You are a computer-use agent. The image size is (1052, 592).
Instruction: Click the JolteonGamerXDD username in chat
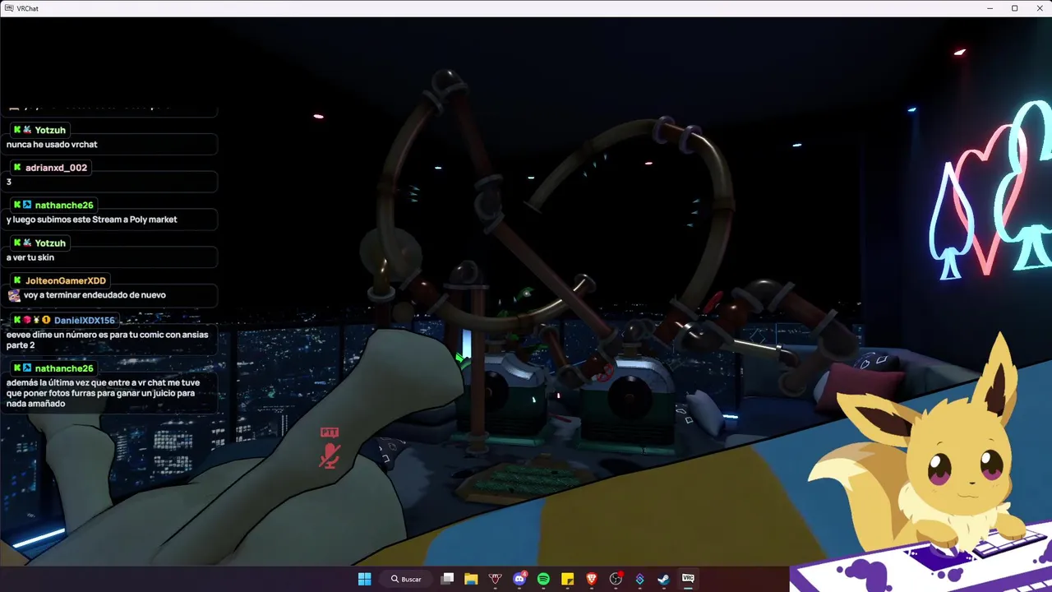pos(66,280)
